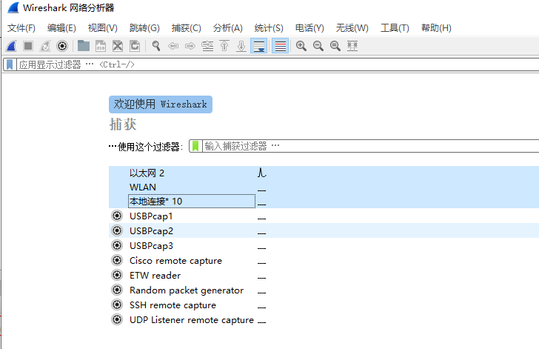Zoom out main window text

point(318,46)
